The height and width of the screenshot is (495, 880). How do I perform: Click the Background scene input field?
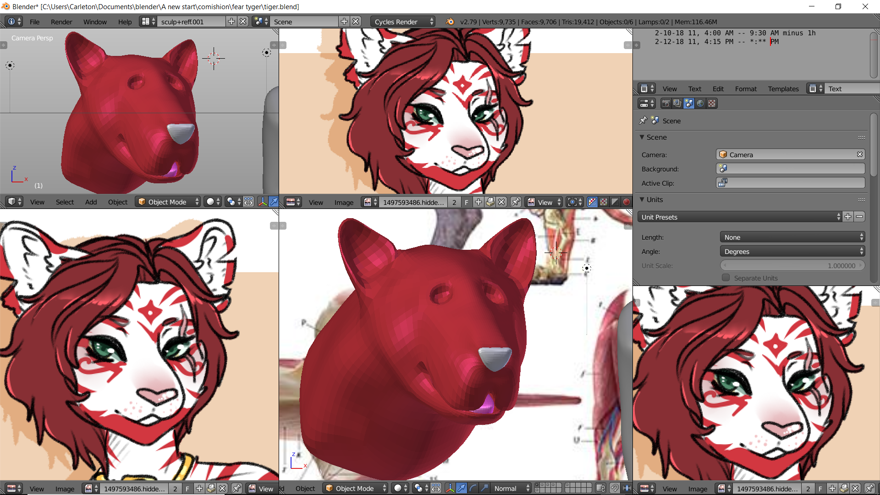[x=791, y=169]
